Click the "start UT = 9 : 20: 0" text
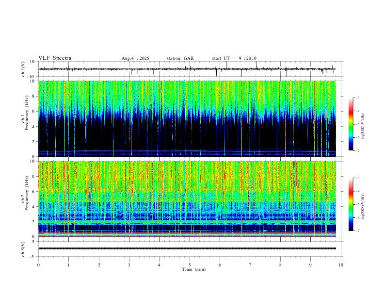384x297 pixels. click(x=234, y=58)
